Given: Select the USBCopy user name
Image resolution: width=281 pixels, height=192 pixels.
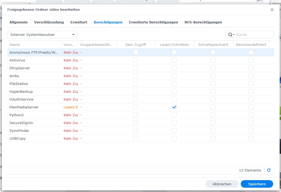Looking at the screenshot, I should point(17,138).
